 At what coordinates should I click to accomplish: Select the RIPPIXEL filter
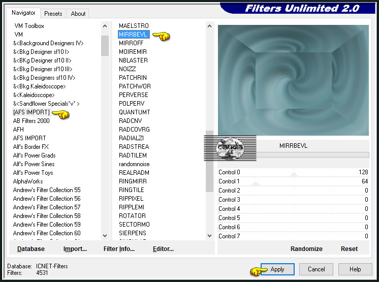click(x=131, y=199)
